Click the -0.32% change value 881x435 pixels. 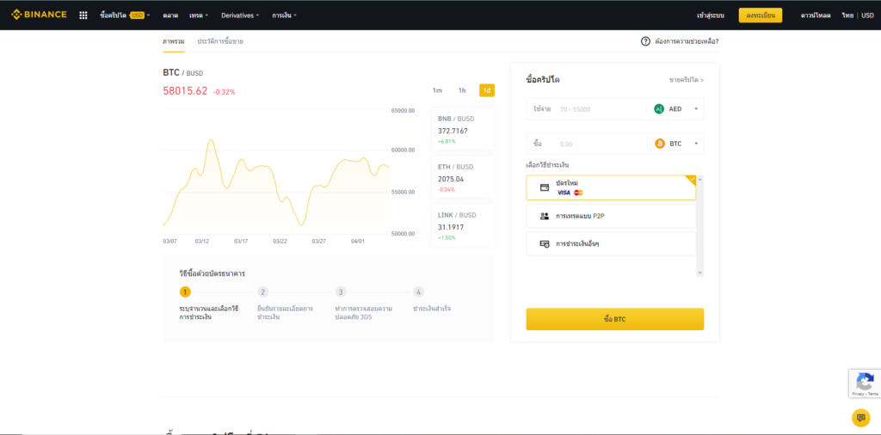click(225, 92)
